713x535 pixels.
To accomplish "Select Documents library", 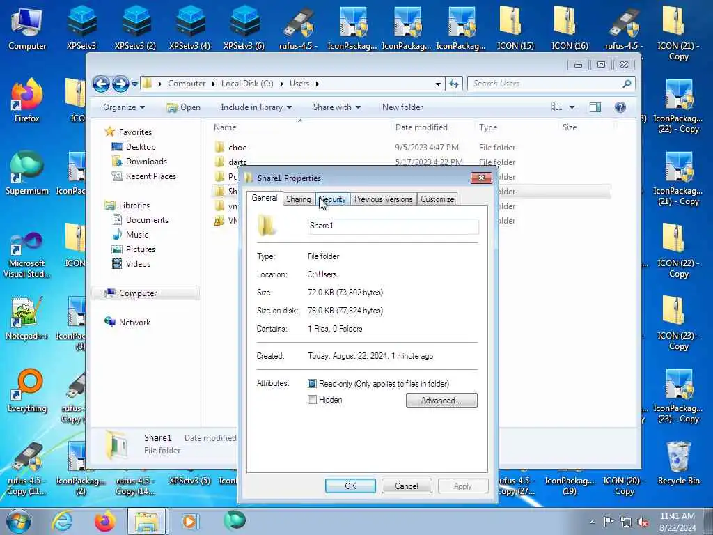I will click(146, 219).
